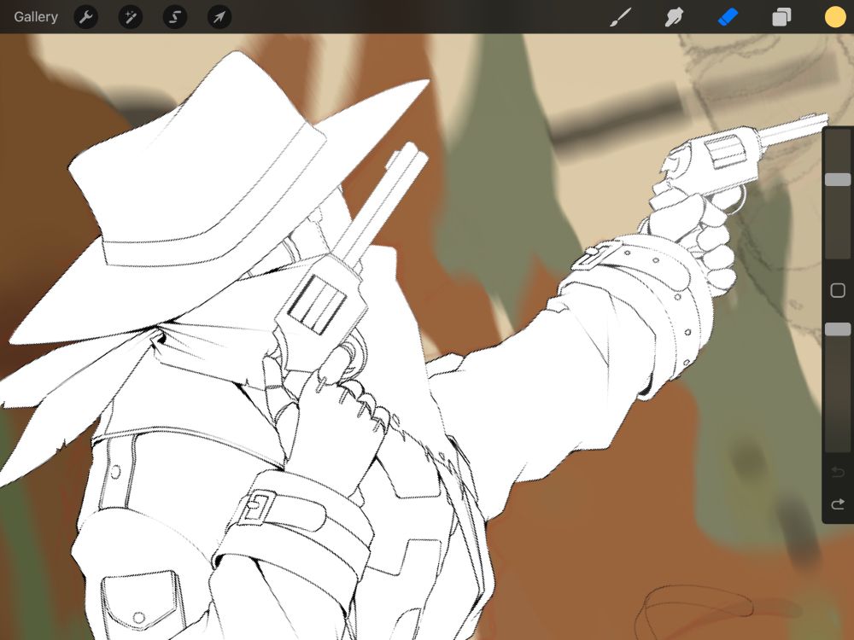
Task: Tap the Eraser again to open eraser settings
Action: (x=727, y=16)
